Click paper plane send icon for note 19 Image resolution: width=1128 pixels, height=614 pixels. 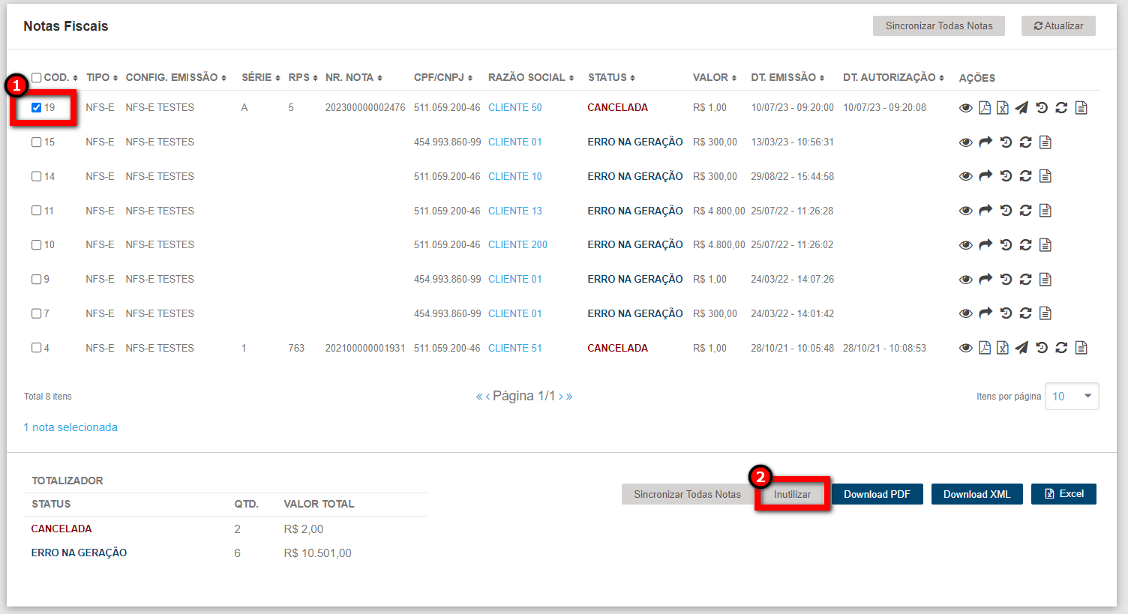1021,108
